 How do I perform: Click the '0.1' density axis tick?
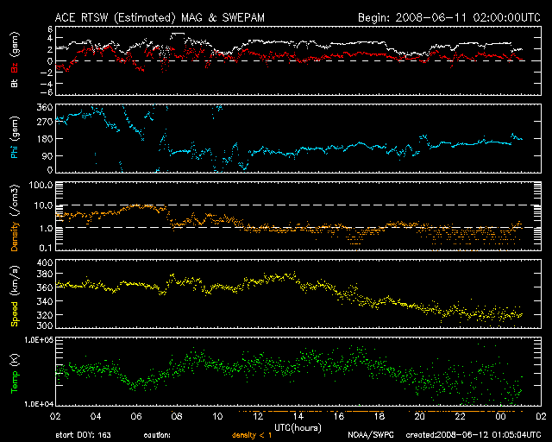[x=46, y=248]
